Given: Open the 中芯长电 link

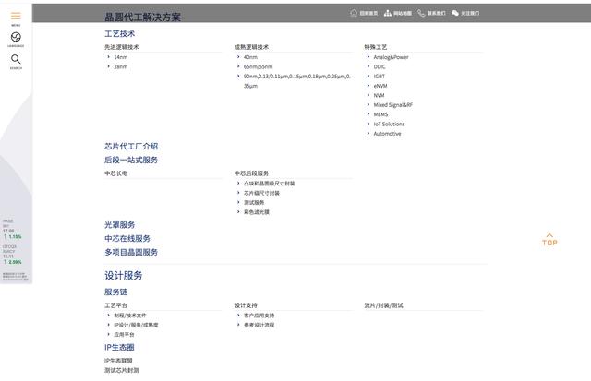Looking at the screenshot, I should pos(115,173).
